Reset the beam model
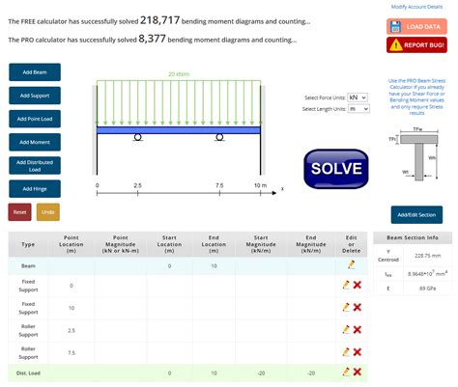The width and height of the screenshot is (458, 387). click(x=20, y=212)
